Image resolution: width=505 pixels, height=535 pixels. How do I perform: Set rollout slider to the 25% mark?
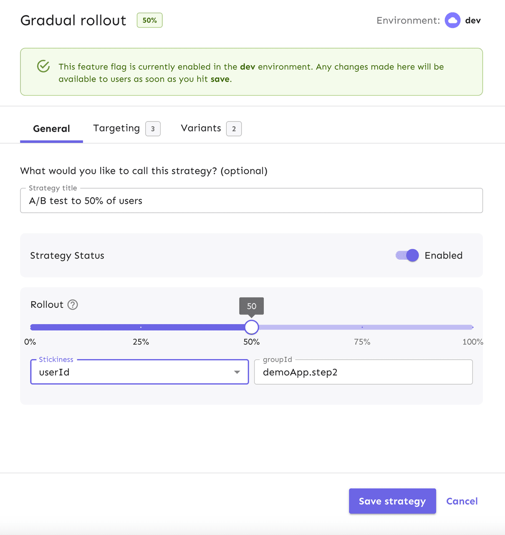click(x=141, y=327)
